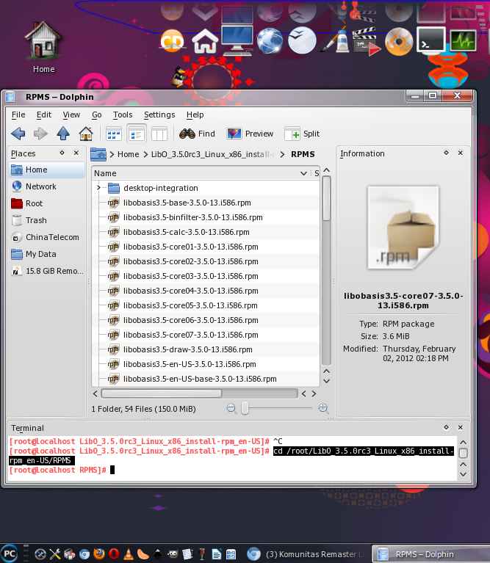Toggle Places panel float diamond

[62, 153]
